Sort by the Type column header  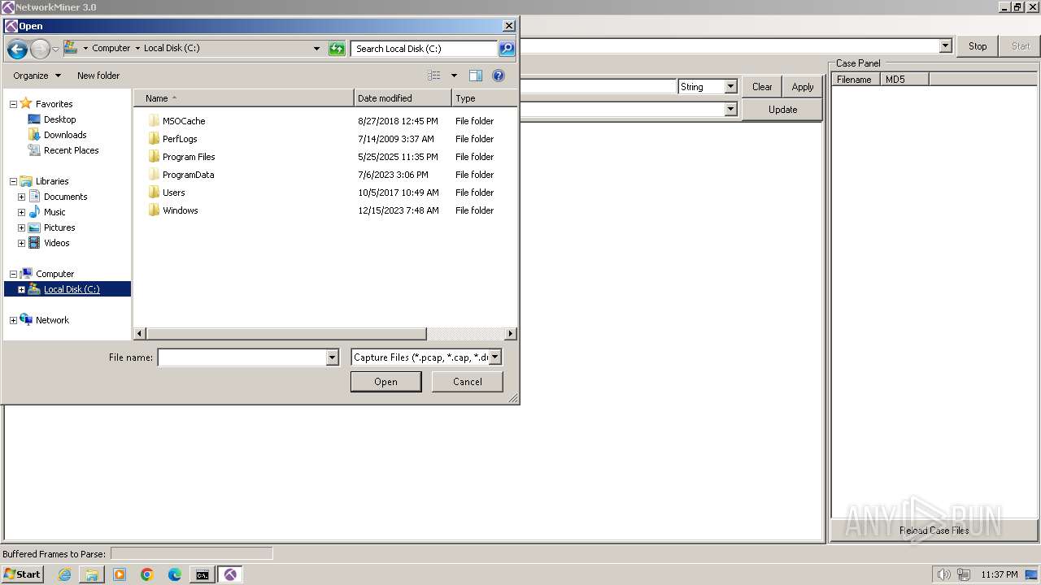pos(485,98)
